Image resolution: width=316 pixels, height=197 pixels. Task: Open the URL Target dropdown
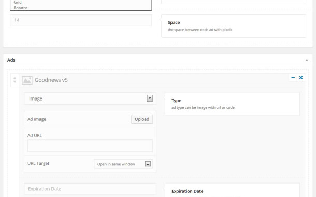pos(123,164)
